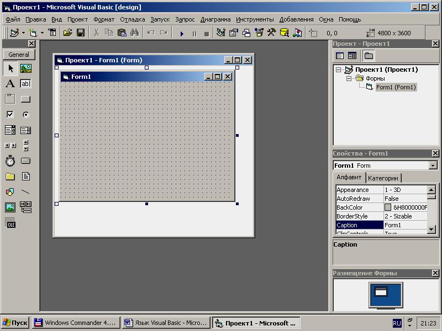Image resolution: width=442 pixels, height=331 pixels.
Task: Start the program with the Run button
Action: tap(182, 34)
